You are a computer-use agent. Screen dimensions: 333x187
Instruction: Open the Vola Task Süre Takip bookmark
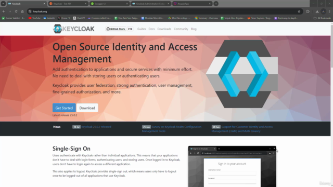(x=126, y=18)
